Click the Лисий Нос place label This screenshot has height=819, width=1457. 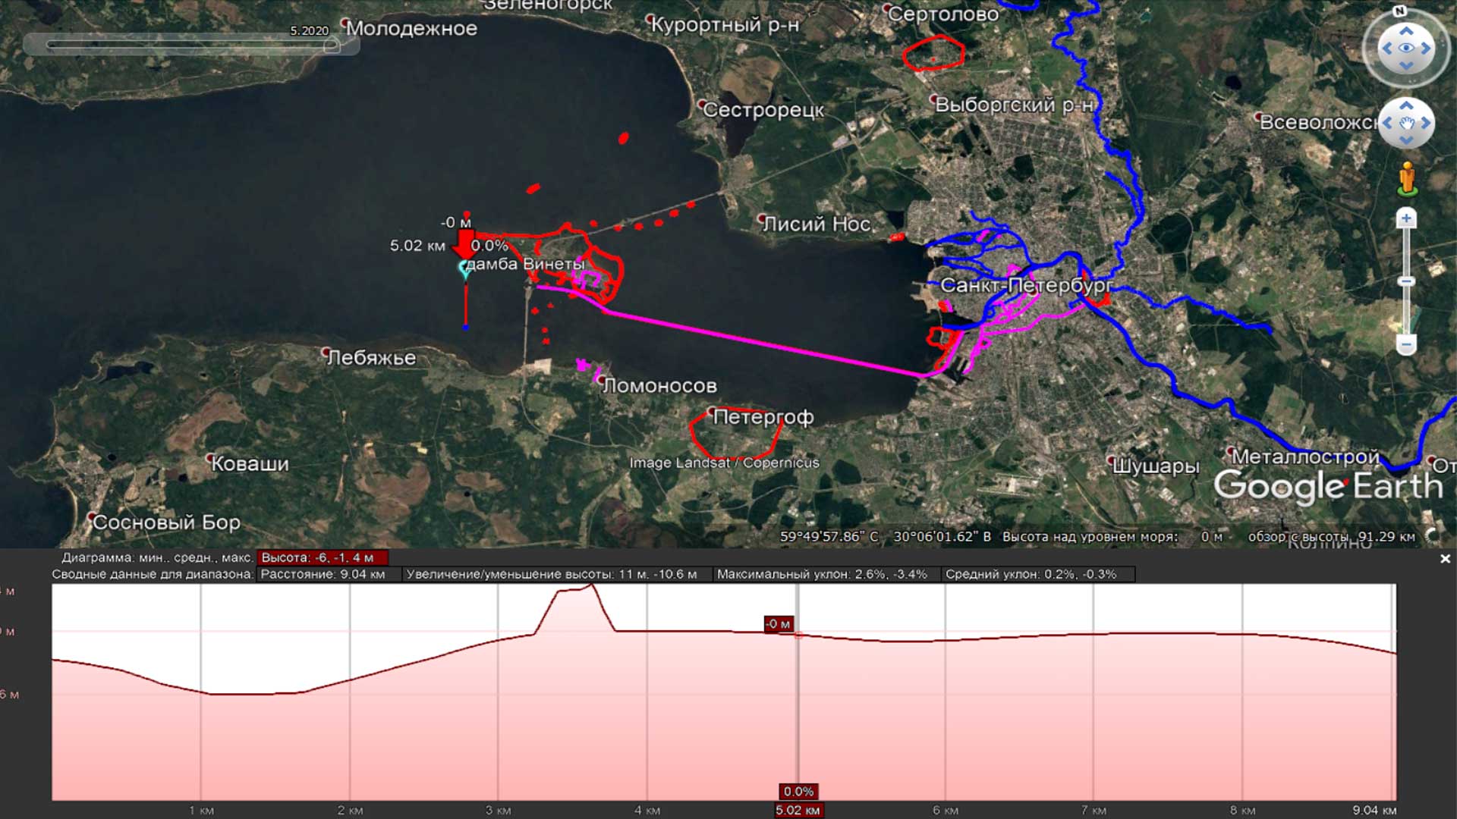817,224
